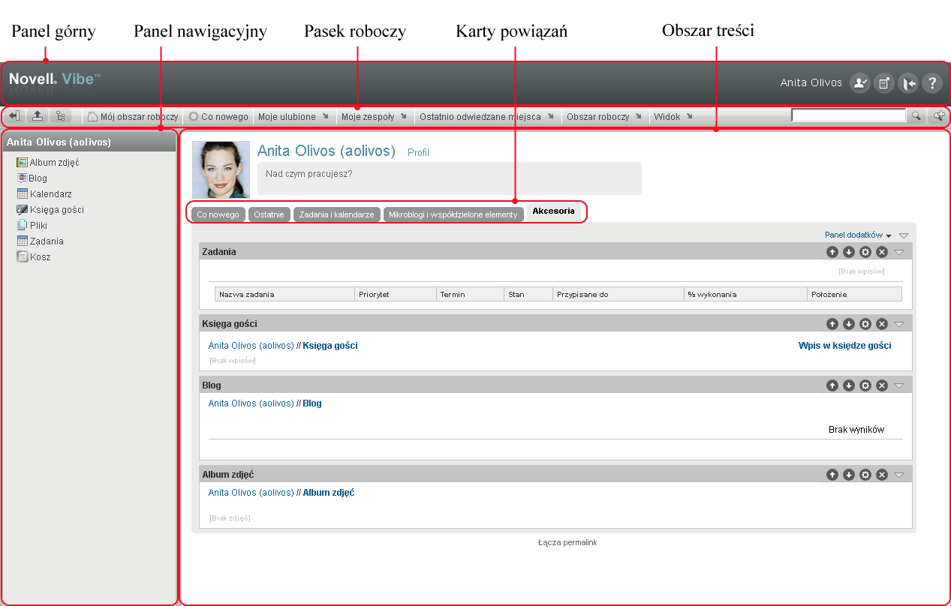Select the Akcesoria tab

point(554,211)
